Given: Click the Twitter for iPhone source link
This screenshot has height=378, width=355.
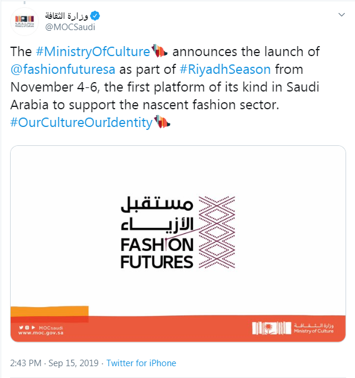Looking at the screenshot, I should 141,363.
